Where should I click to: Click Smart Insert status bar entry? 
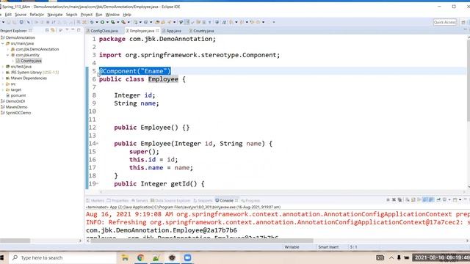tap(328, 247)
